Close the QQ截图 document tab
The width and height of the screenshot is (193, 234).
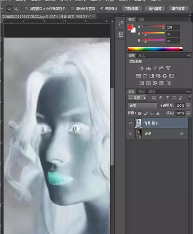[x=94, y=16]
